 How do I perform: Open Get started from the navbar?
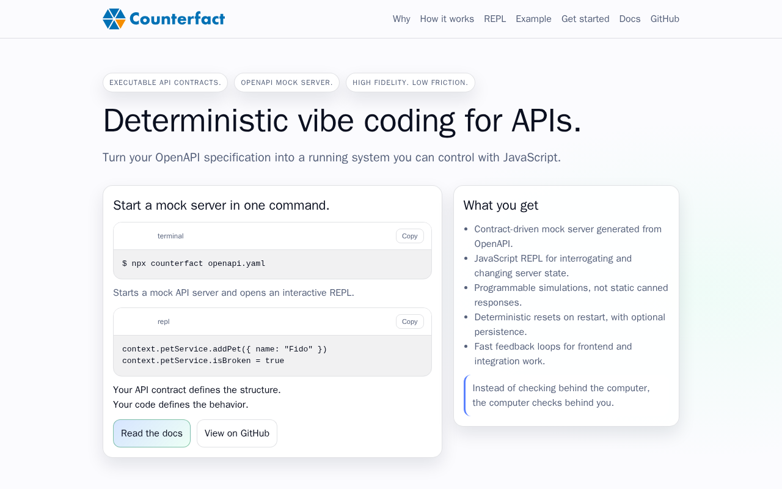coord(585,19)
